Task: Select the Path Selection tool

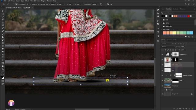Action: [3, 60]
